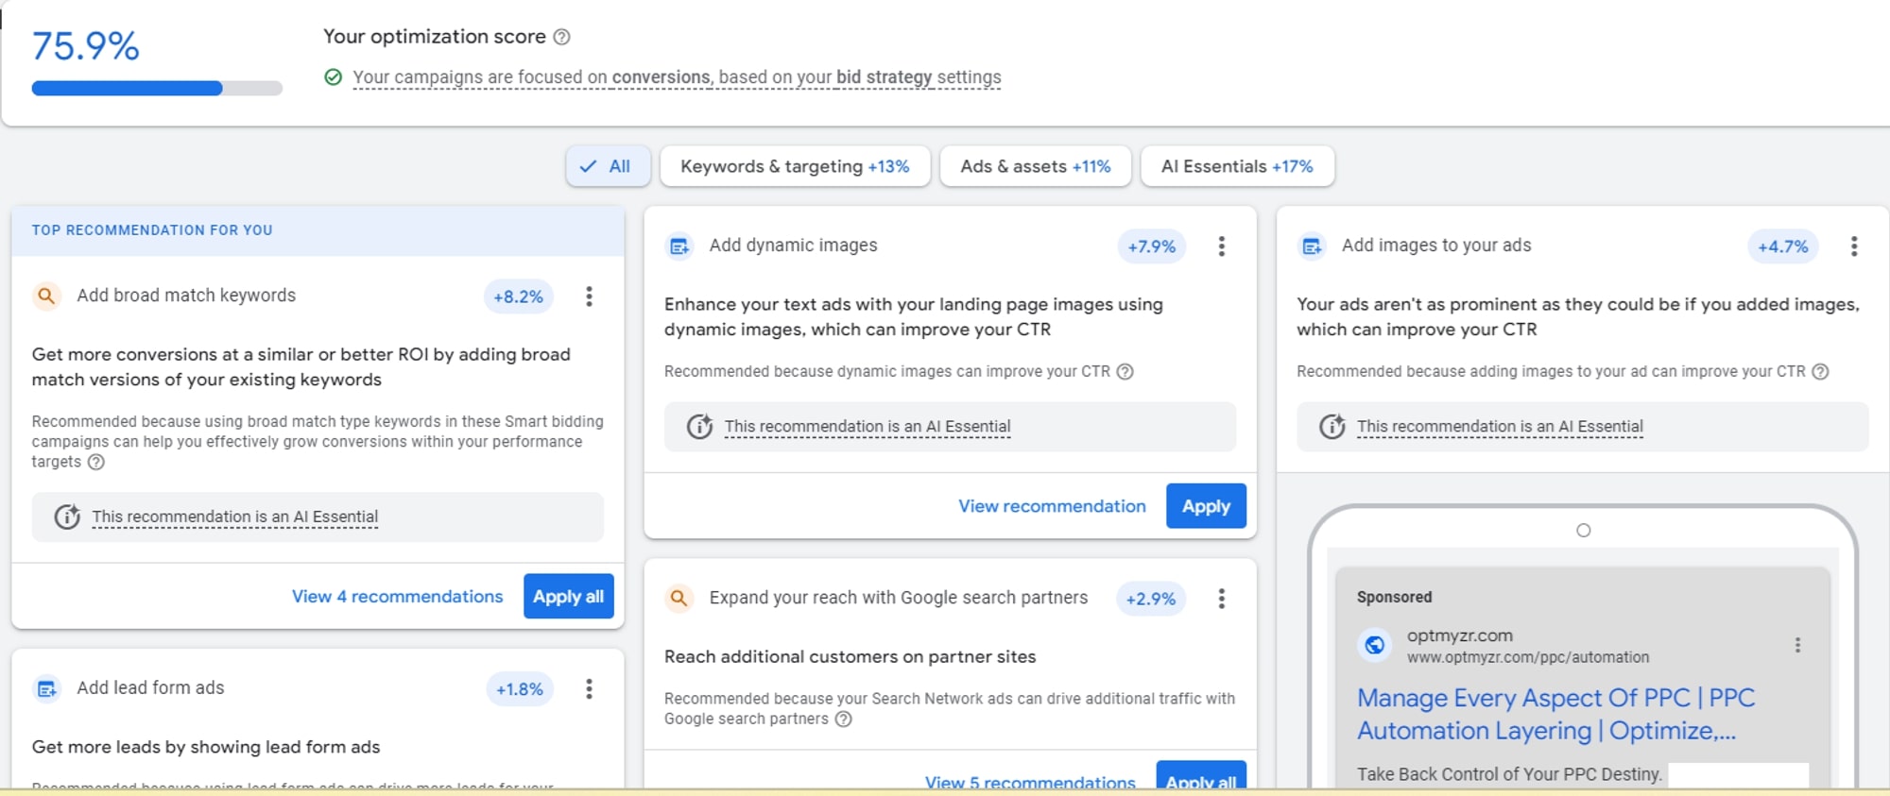Open View 5 recommendations link

click(1030, 782)
